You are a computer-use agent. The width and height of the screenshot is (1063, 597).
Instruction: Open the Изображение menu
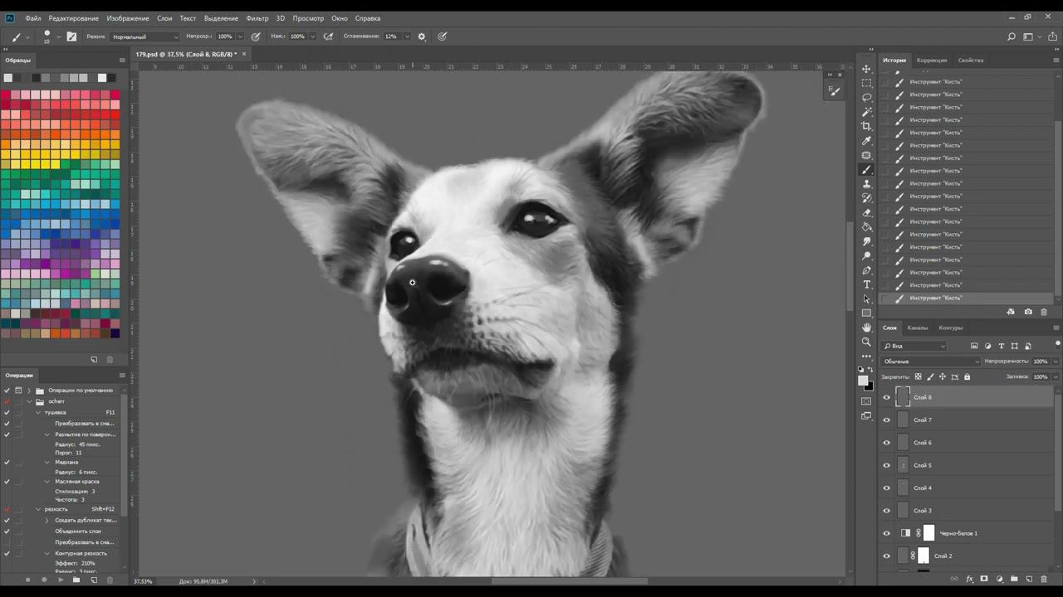coord(128,18)
